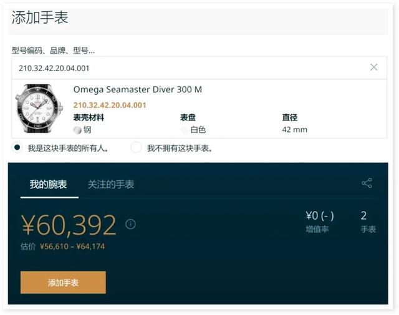Click the orange 添加手表 button
Viewport: 399px width, 315px height.
(x=63, y=283)
